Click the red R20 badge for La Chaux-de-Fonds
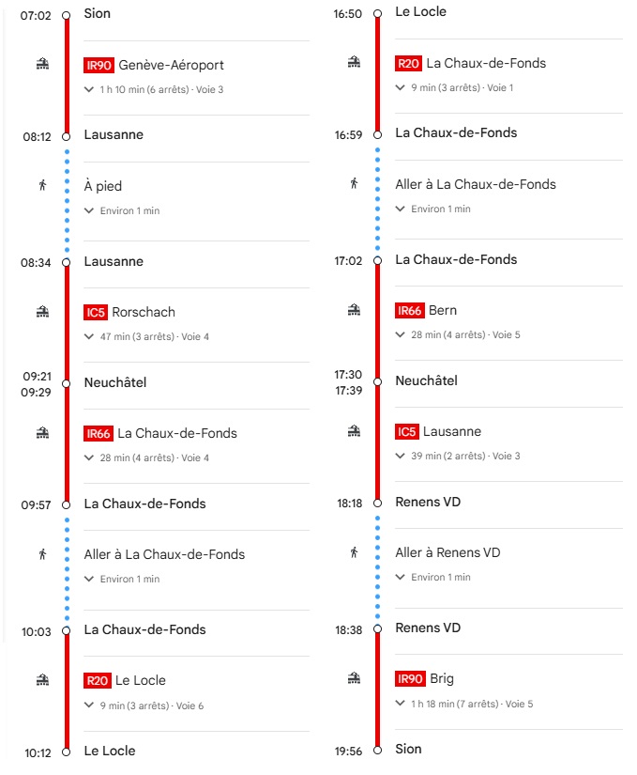 (x=408, y=63)
